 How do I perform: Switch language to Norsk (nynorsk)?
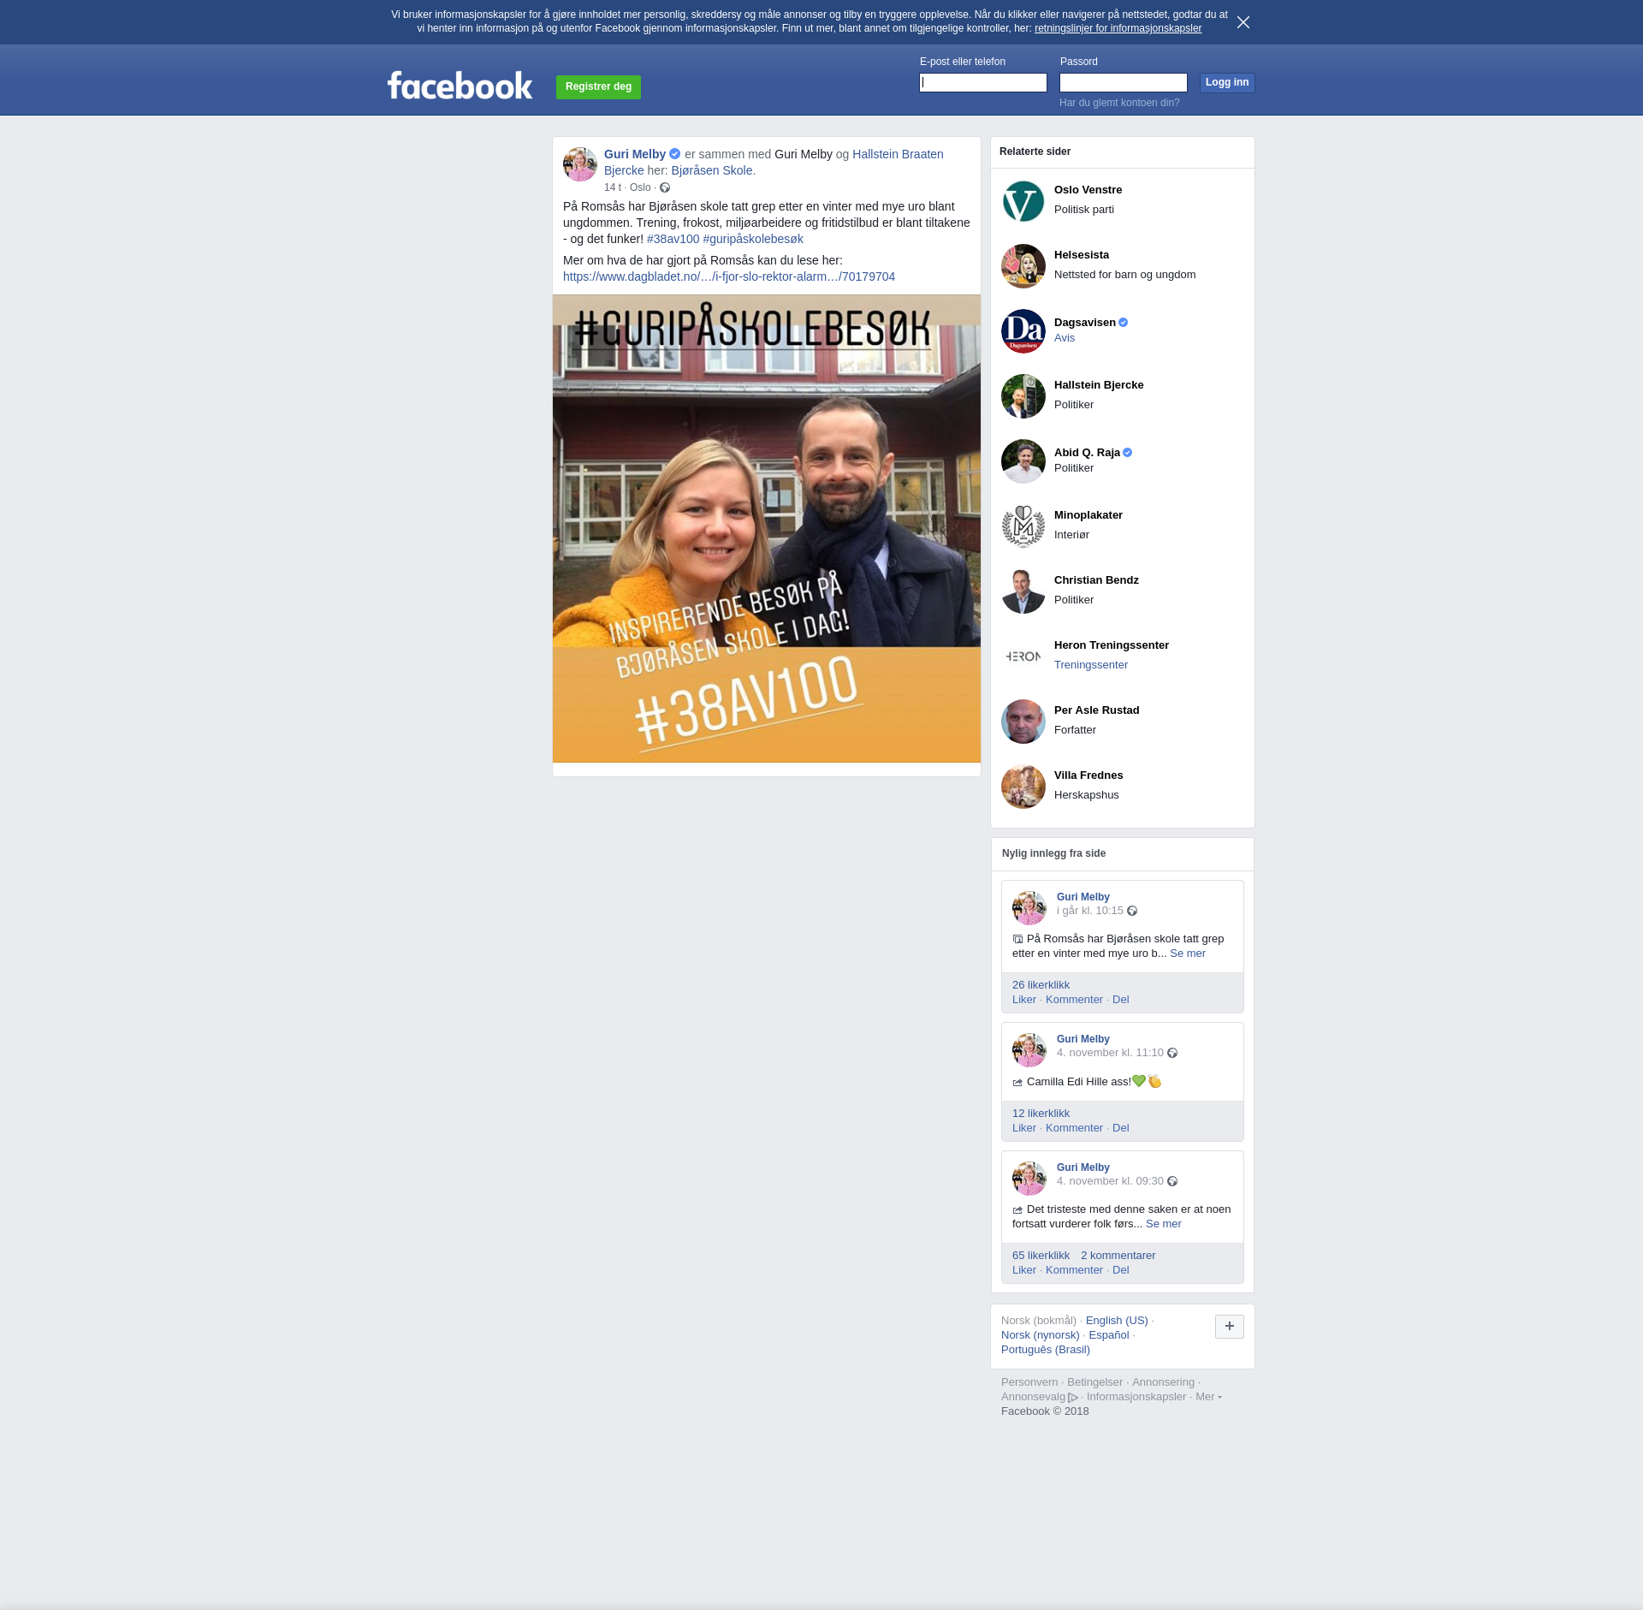1041,1335
